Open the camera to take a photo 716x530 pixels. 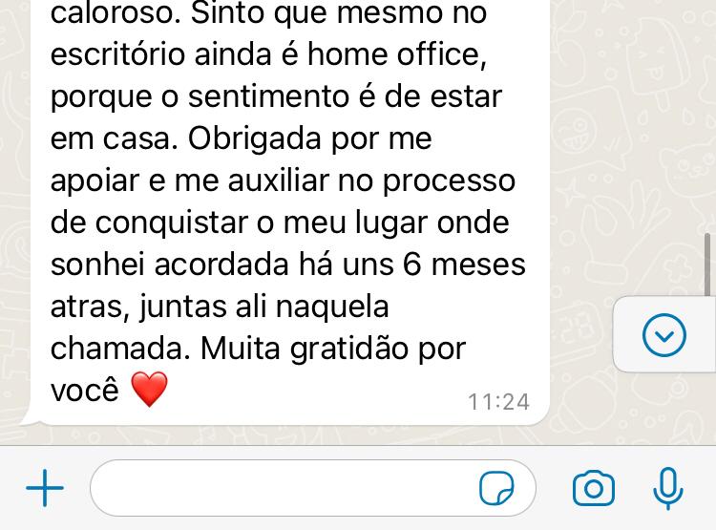coord(593,488)
